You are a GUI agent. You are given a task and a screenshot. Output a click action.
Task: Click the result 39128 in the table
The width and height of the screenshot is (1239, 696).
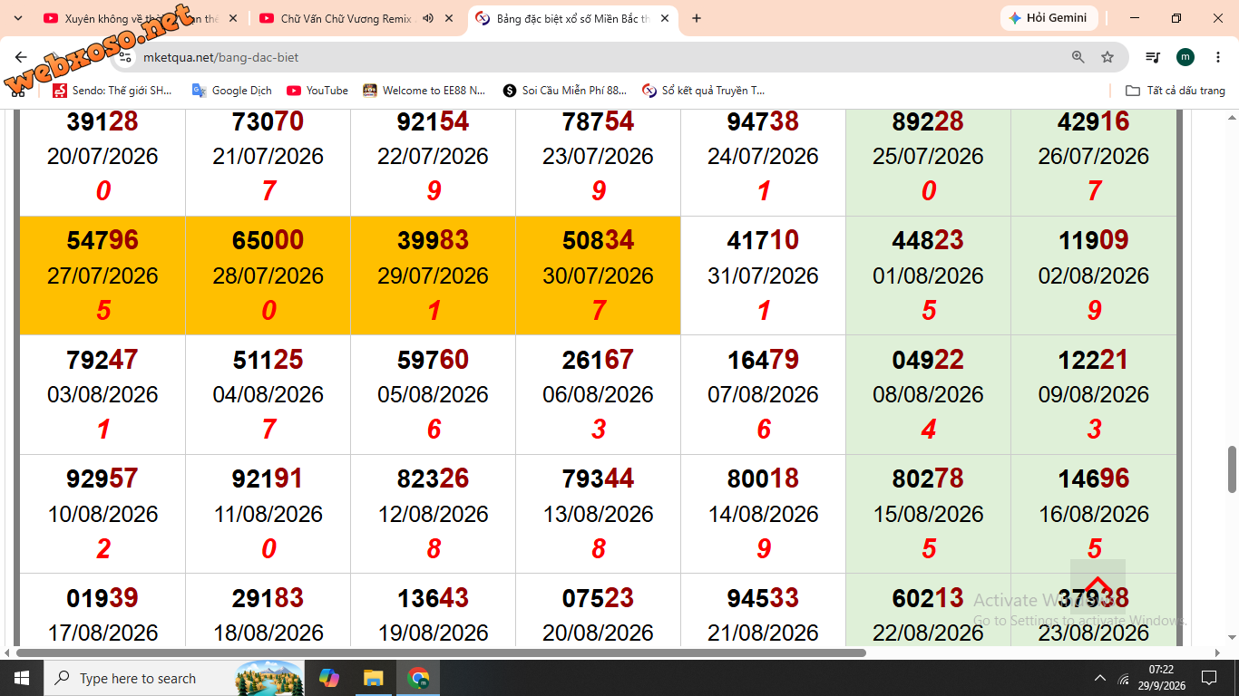click(102, 121)
